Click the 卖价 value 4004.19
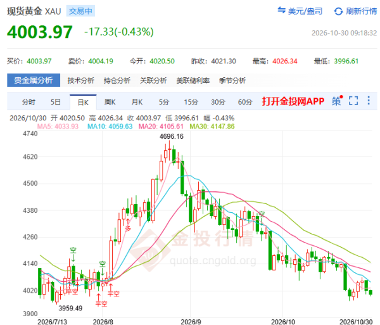 click(x=101, y=61)
